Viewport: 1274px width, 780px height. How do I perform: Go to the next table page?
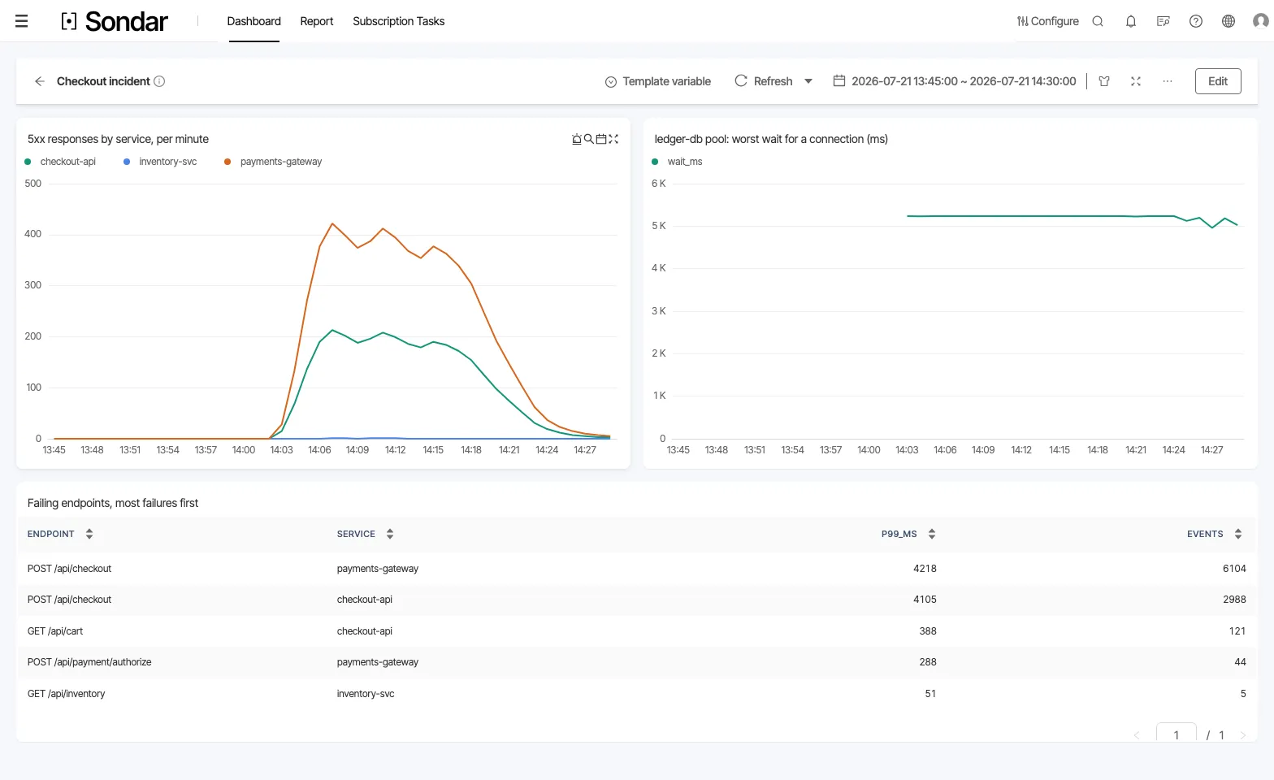[1242, 735]
